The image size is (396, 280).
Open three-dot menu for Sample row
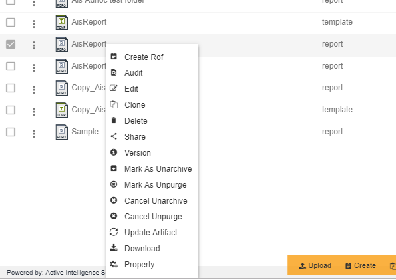[34, 133]
